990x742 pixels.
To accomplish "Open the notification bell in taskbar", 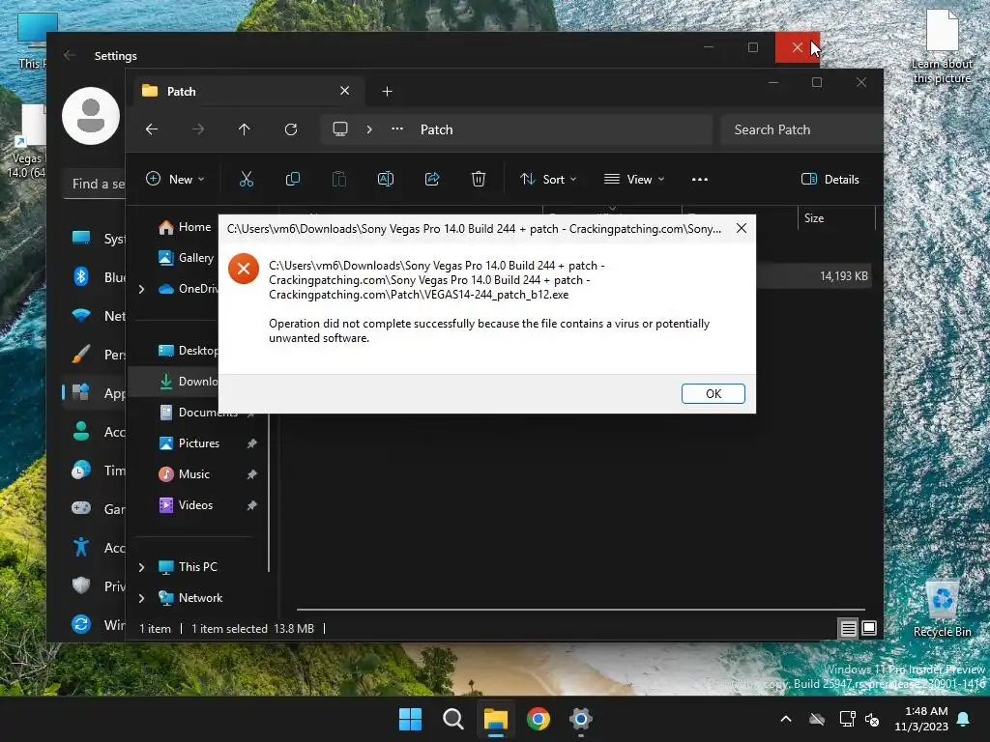I will (x=964, y=719).
